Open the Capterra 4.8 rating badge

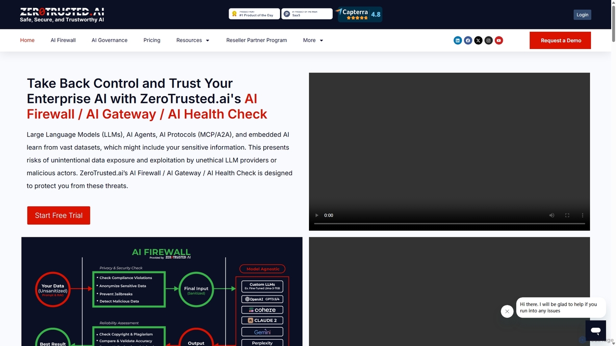pos(359,14)
